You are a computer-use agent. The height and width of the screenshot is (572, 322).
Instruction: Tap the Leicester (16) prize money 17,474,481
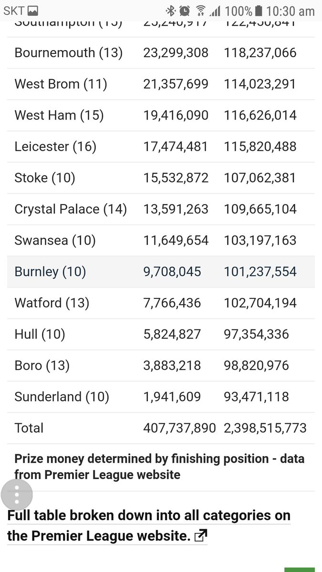pos(176,146)
